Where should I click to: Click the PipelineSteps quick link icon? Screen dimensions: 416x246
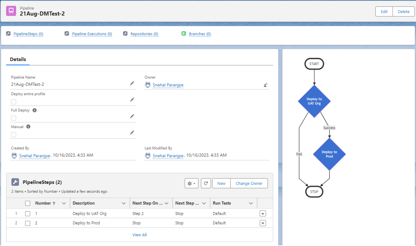click(x=8, y=34)
